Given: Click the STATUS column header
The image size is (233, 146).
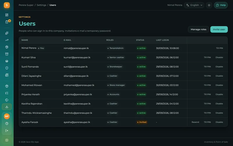Looking at the screenshot, I should pyautogui.click(x=140, y=40).
